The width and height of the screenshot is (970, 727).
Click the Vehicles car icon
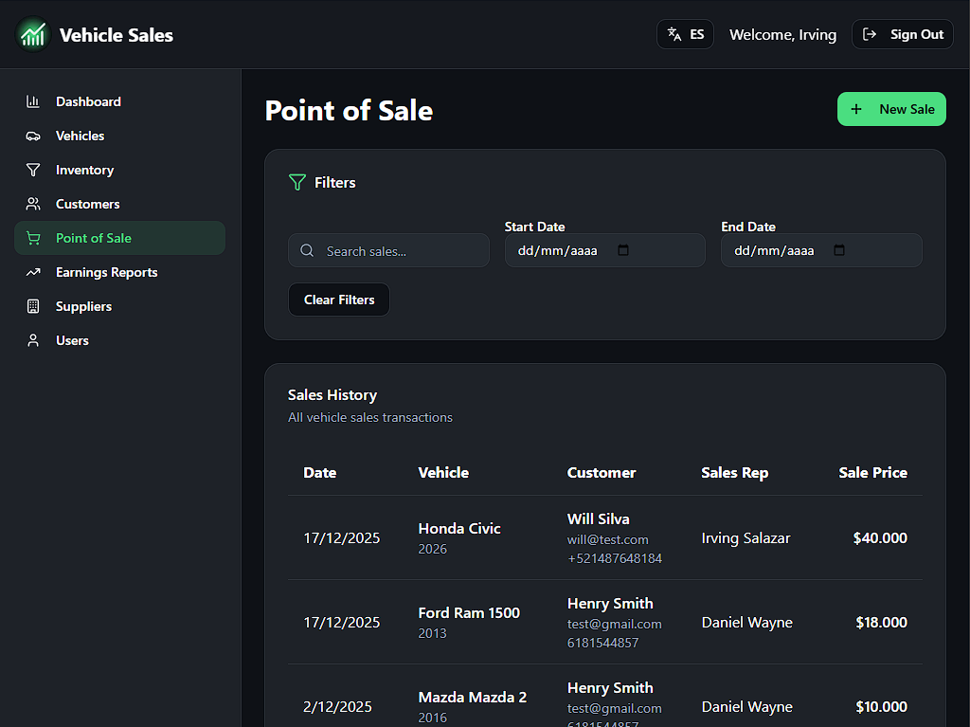pos(33,136)
